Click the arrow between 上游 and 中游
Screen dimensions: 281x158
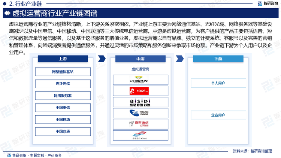click(x=102, y=59)
